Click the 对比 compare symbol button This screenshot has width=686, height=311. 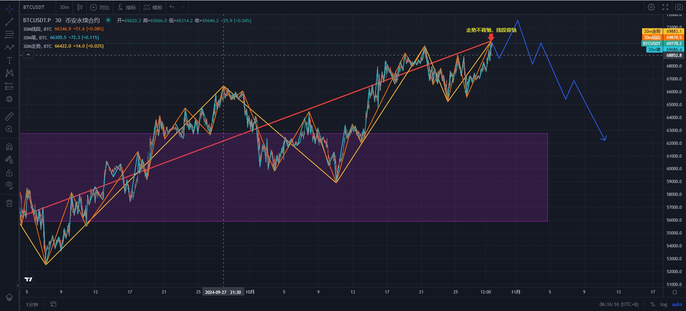point(100,7)
